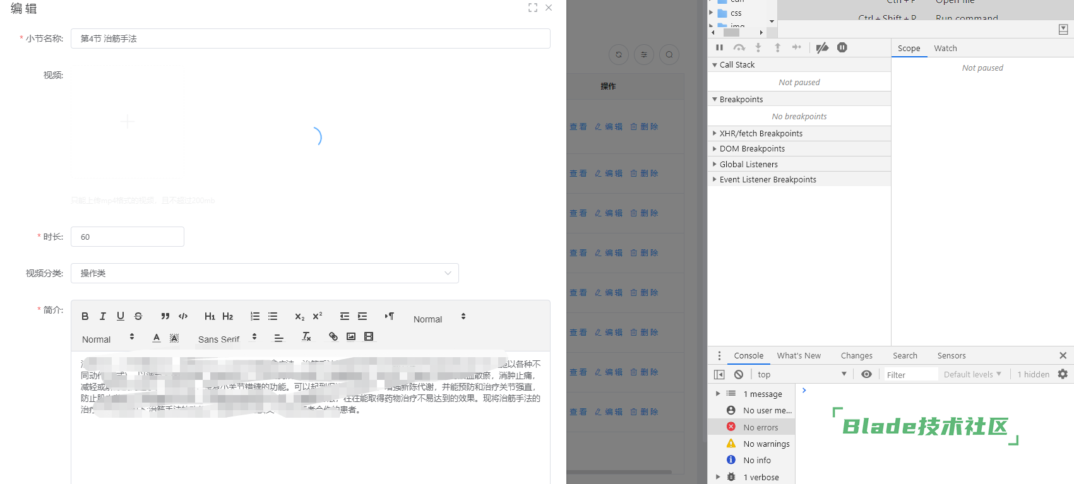
Task: Open the Search drawer tab
Action: (x=905, y=355)
